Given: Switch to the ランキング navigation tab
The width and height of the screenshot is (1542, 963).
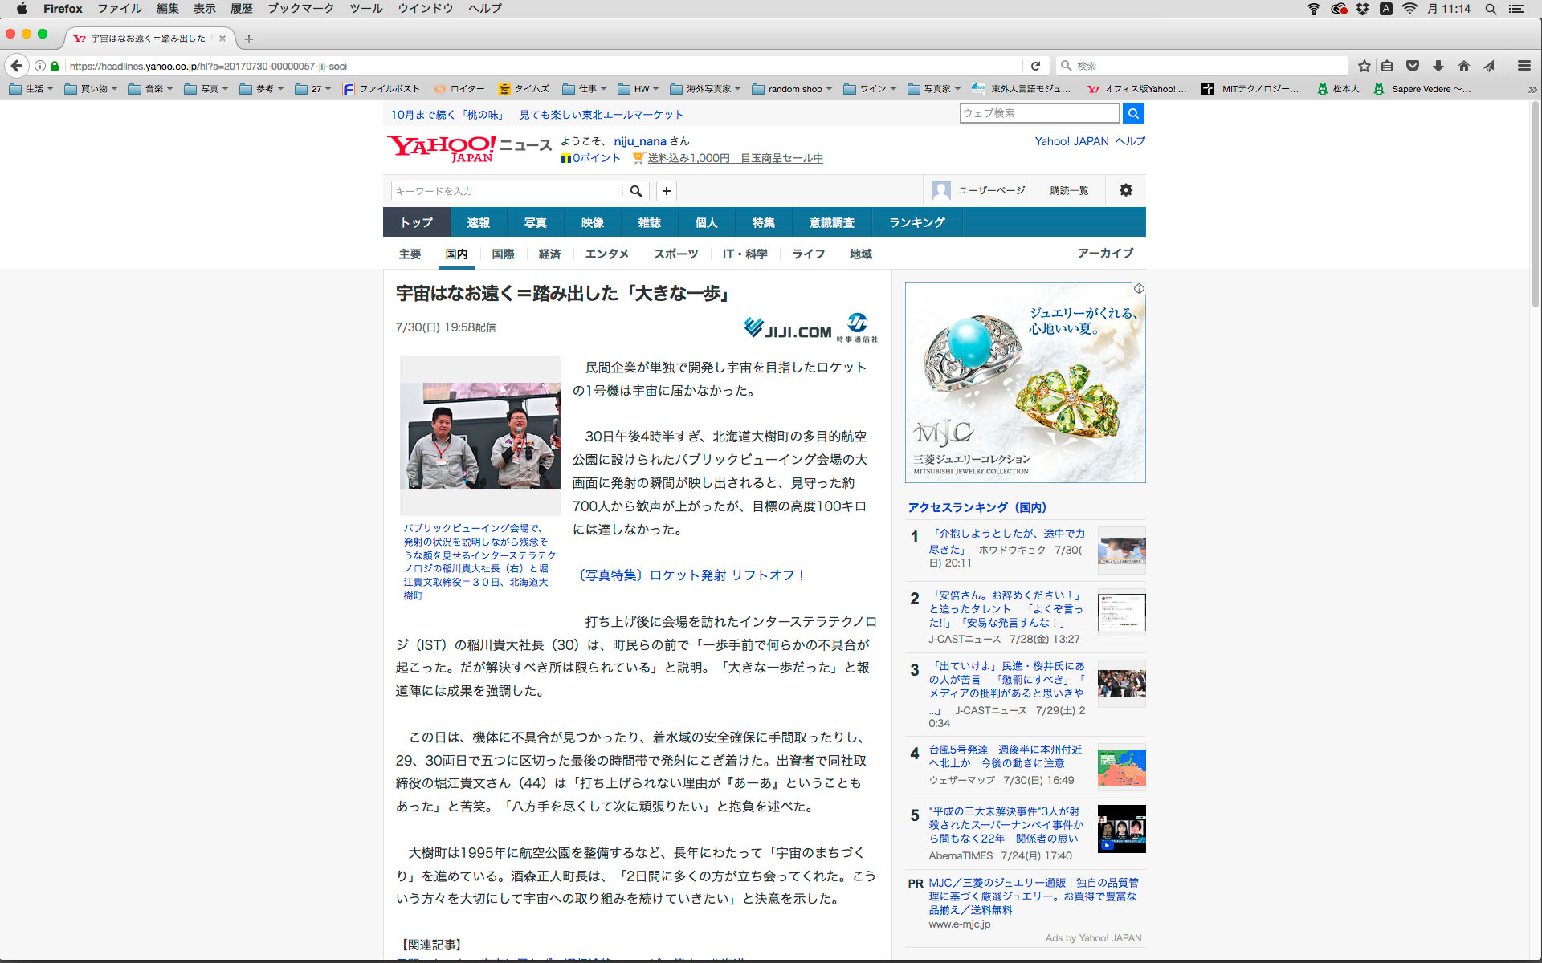Looking at the screenshot, I should click(916, 222).
